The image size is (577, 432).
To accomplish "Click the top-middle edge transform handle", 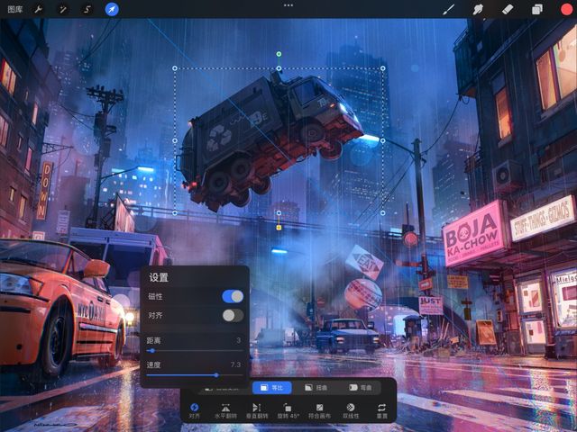I will pos(279,68).
